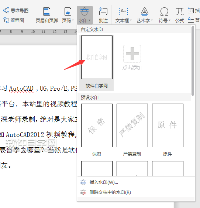Click the 文本框 text box icon

(x=123, y=11)
